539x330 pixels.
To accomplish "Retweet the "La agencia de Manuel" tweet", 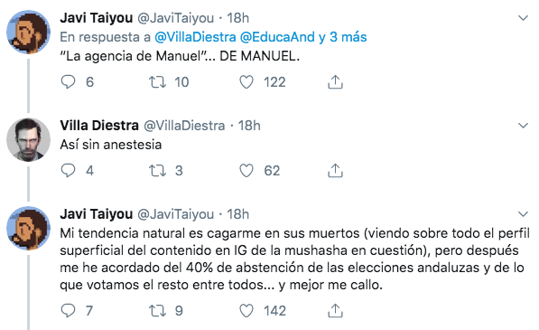I will pyautogui.click(x=157, y=82).
